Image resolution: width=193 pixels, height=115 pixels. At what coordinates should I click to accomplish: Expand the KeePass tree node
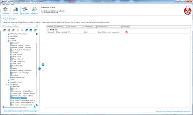6,38
